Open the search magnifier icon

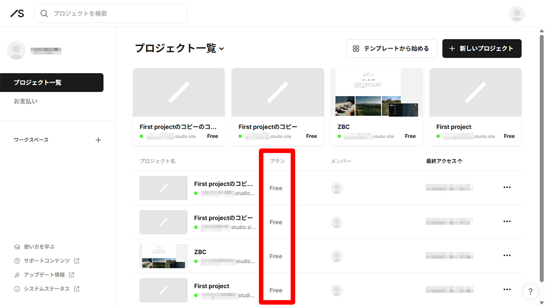44,14
